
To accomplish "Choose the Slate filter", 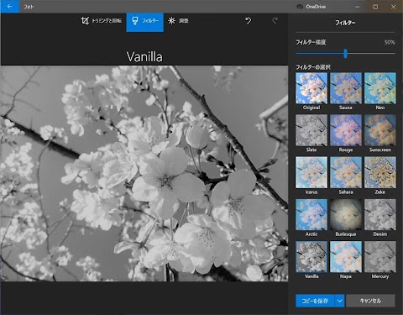I will 311,130.
